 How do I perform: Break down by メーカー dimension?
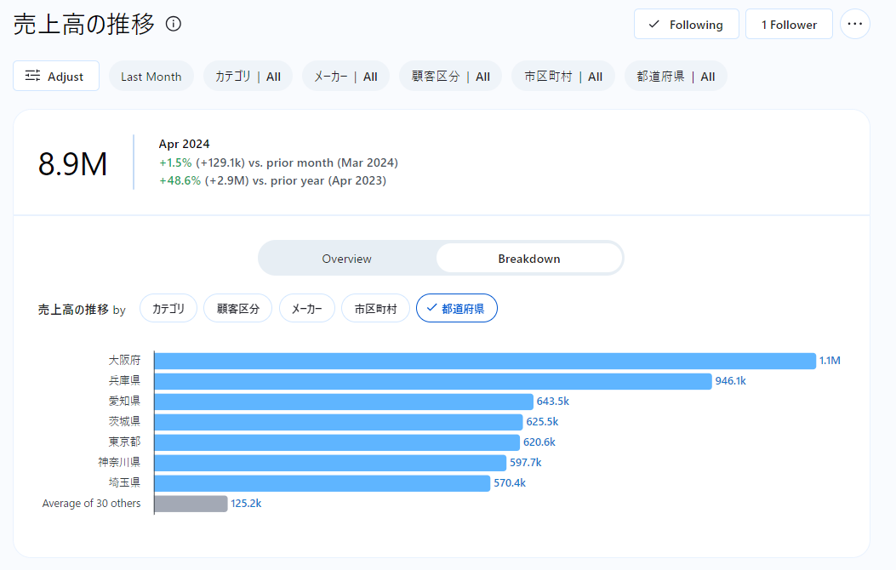tap(306, 309)
